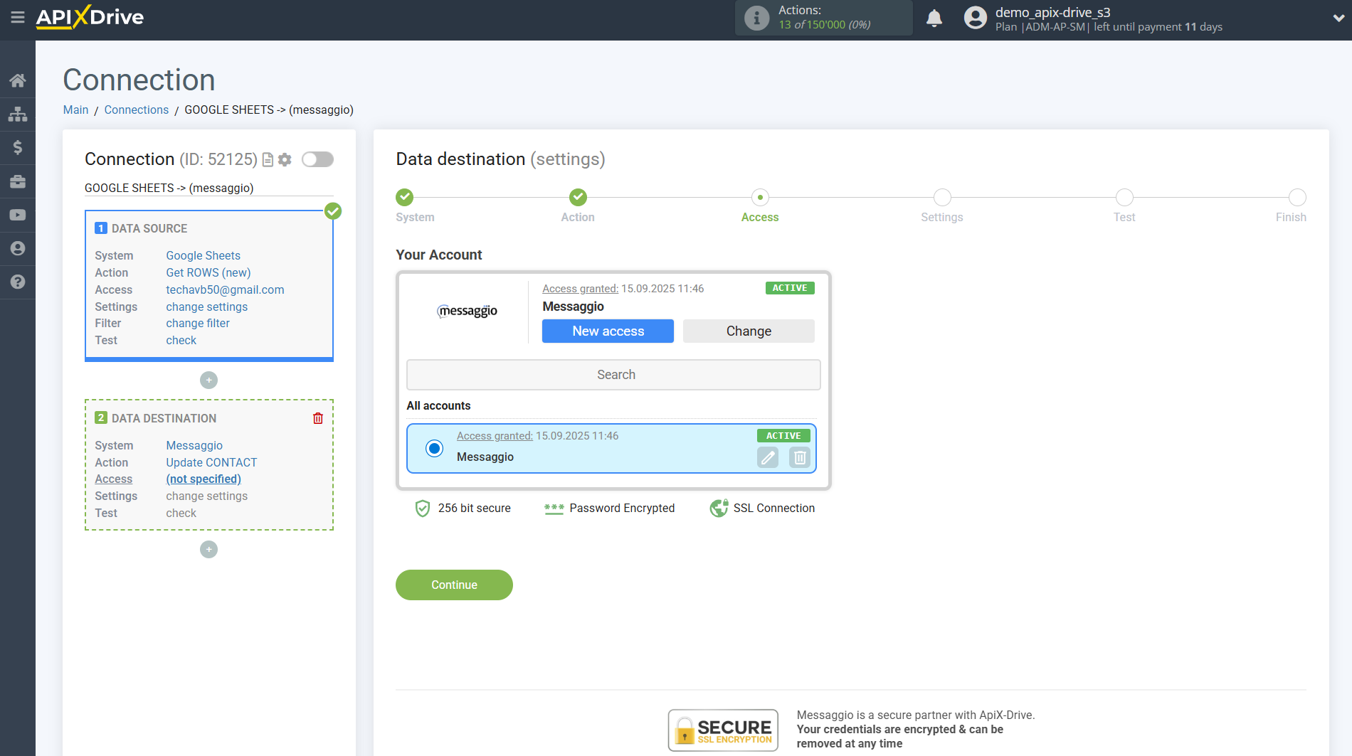Click the change filter link
The height and width of the screenshot is (756, 1352).
[x=198, y=323]
